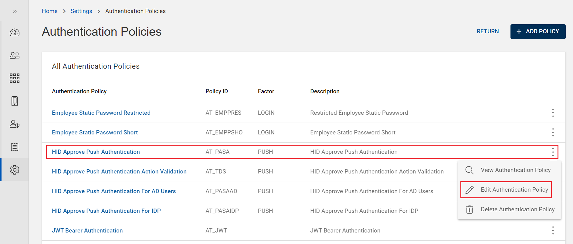Open HID Approve Push Authentication For IDP policy
This screenshot has width=573, height=244.
pyautogui.click(x=106, y=211)
